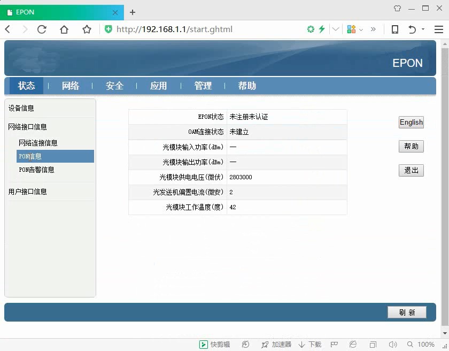Viewport: 449px width, 351px height.
Task: Open the 100% zoom level control
Action: [x=421, y=345]
